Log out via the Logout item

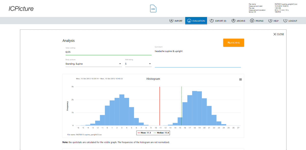click(290, 21)
